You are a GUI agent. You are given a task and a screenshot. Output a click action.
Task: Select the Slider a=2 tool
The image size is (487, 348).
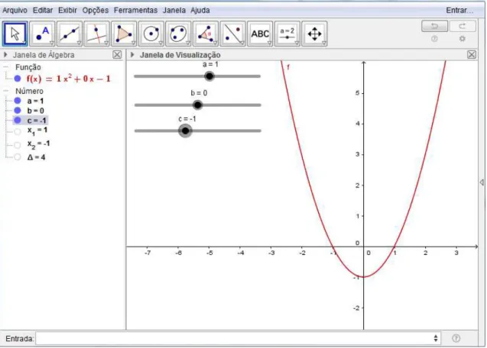point(287,34)
